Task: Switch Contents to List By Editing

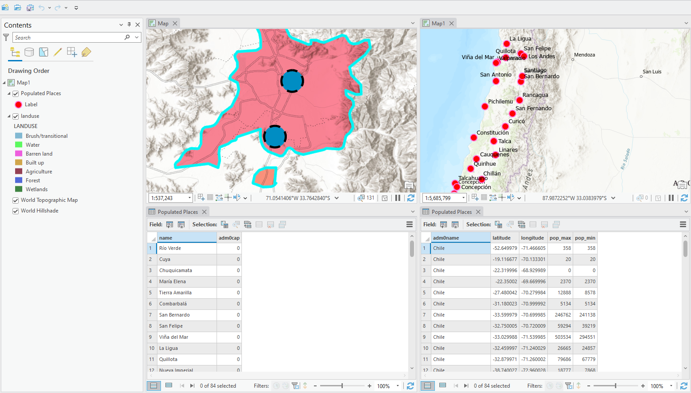Action: coord(57,52)
